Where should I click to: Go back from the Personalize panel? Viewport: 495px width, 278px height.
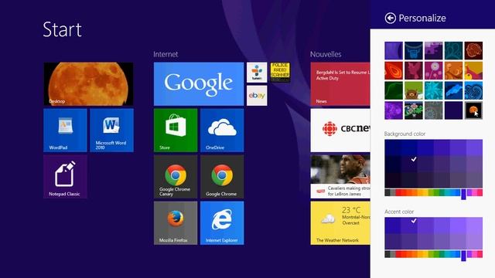click(x=390, y=18)
